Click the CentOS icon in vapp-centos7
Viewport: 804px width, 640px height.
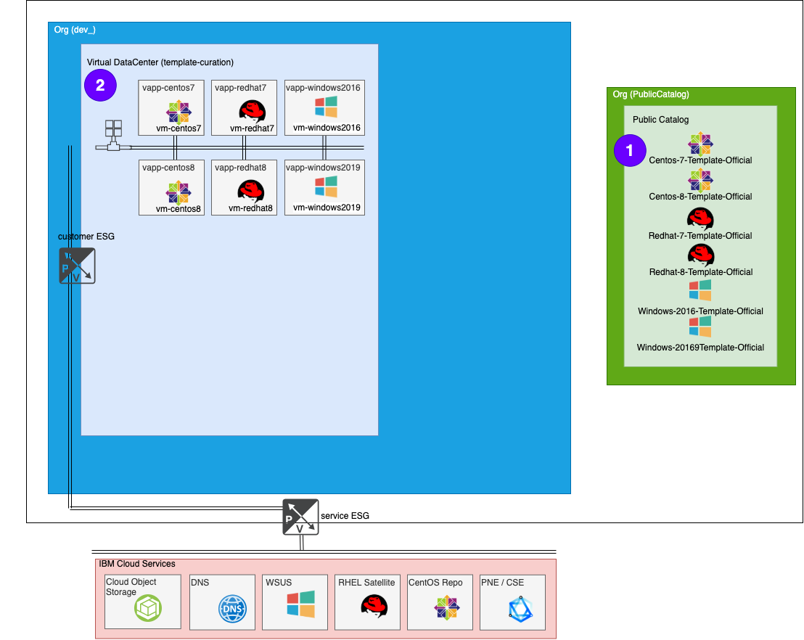(x=179, y=112)
